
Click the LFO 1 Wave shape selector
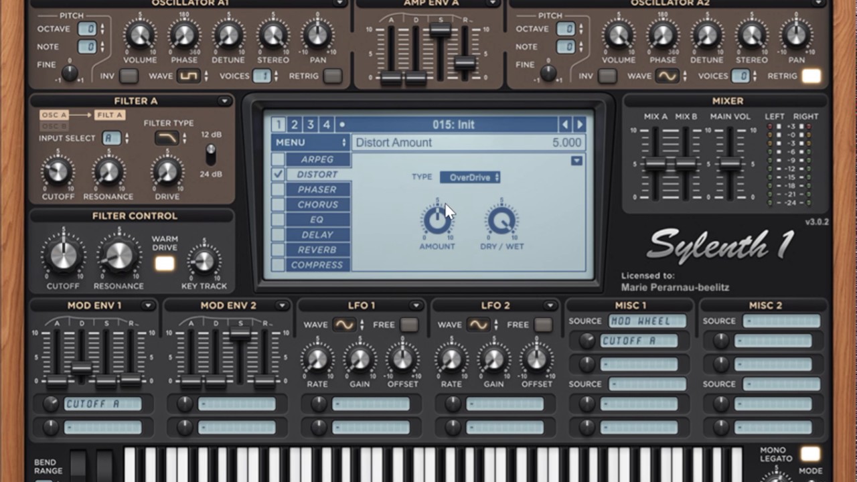[x=344, y=325]
